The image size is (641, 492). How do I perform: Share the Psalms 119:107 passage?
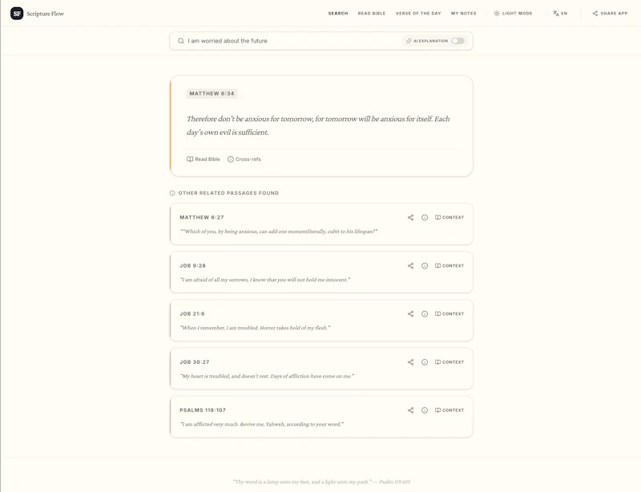coord(410,410)
